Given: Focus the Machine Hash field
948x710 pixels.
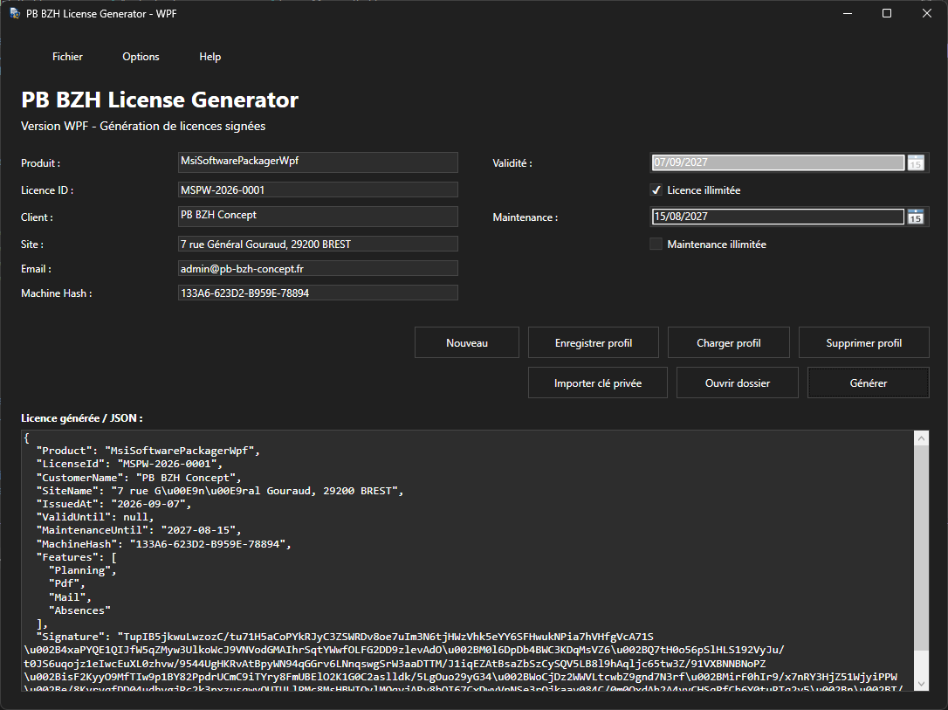Looking at the screenshot, I should click(318, 293).
